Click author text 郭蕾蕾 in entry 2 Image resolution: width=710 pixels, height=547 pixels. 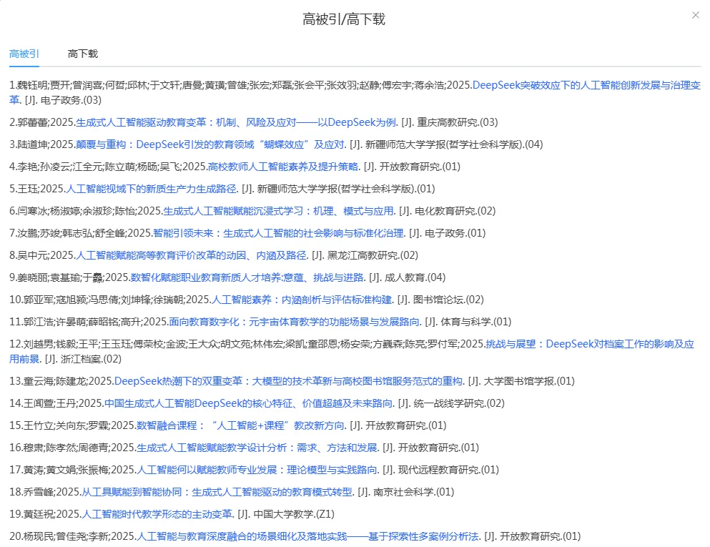32,122
